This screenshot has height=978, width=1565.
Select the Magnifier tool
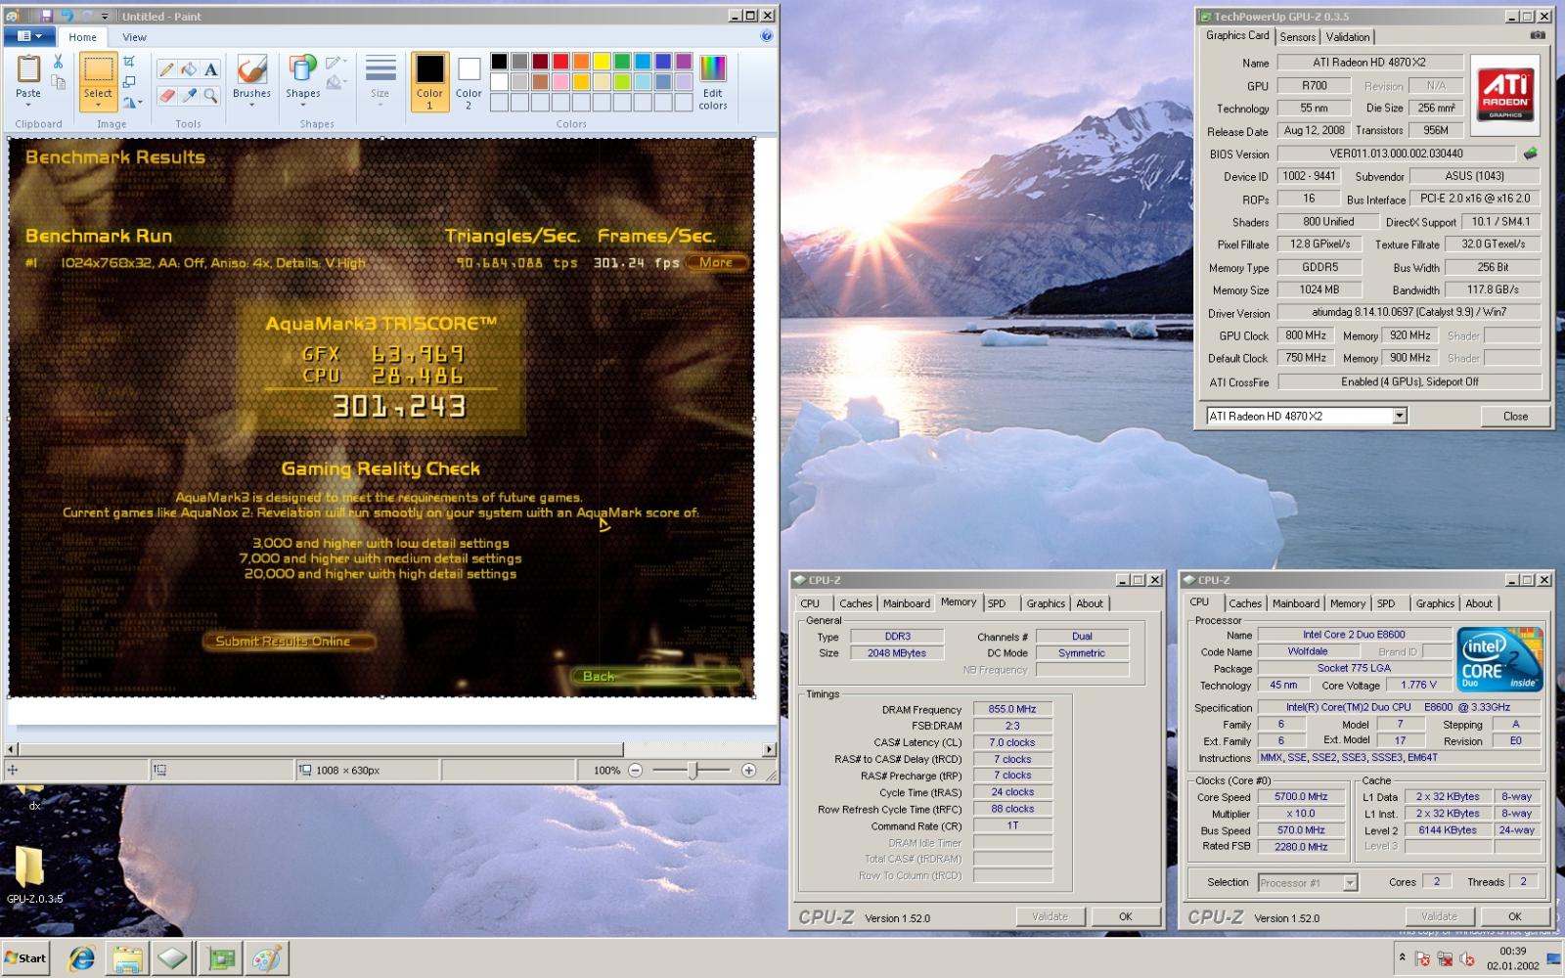coord(210,95)
